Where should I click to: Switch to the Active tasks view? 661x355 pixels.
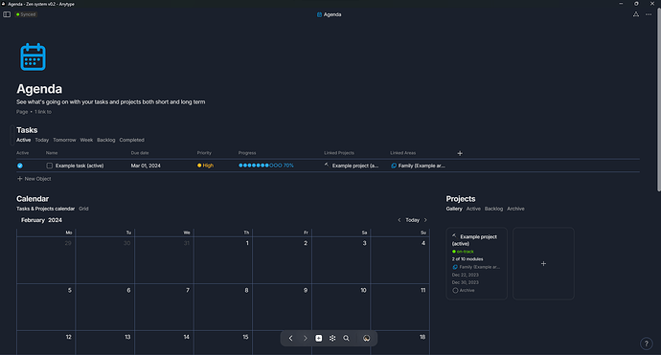[24, 140]
